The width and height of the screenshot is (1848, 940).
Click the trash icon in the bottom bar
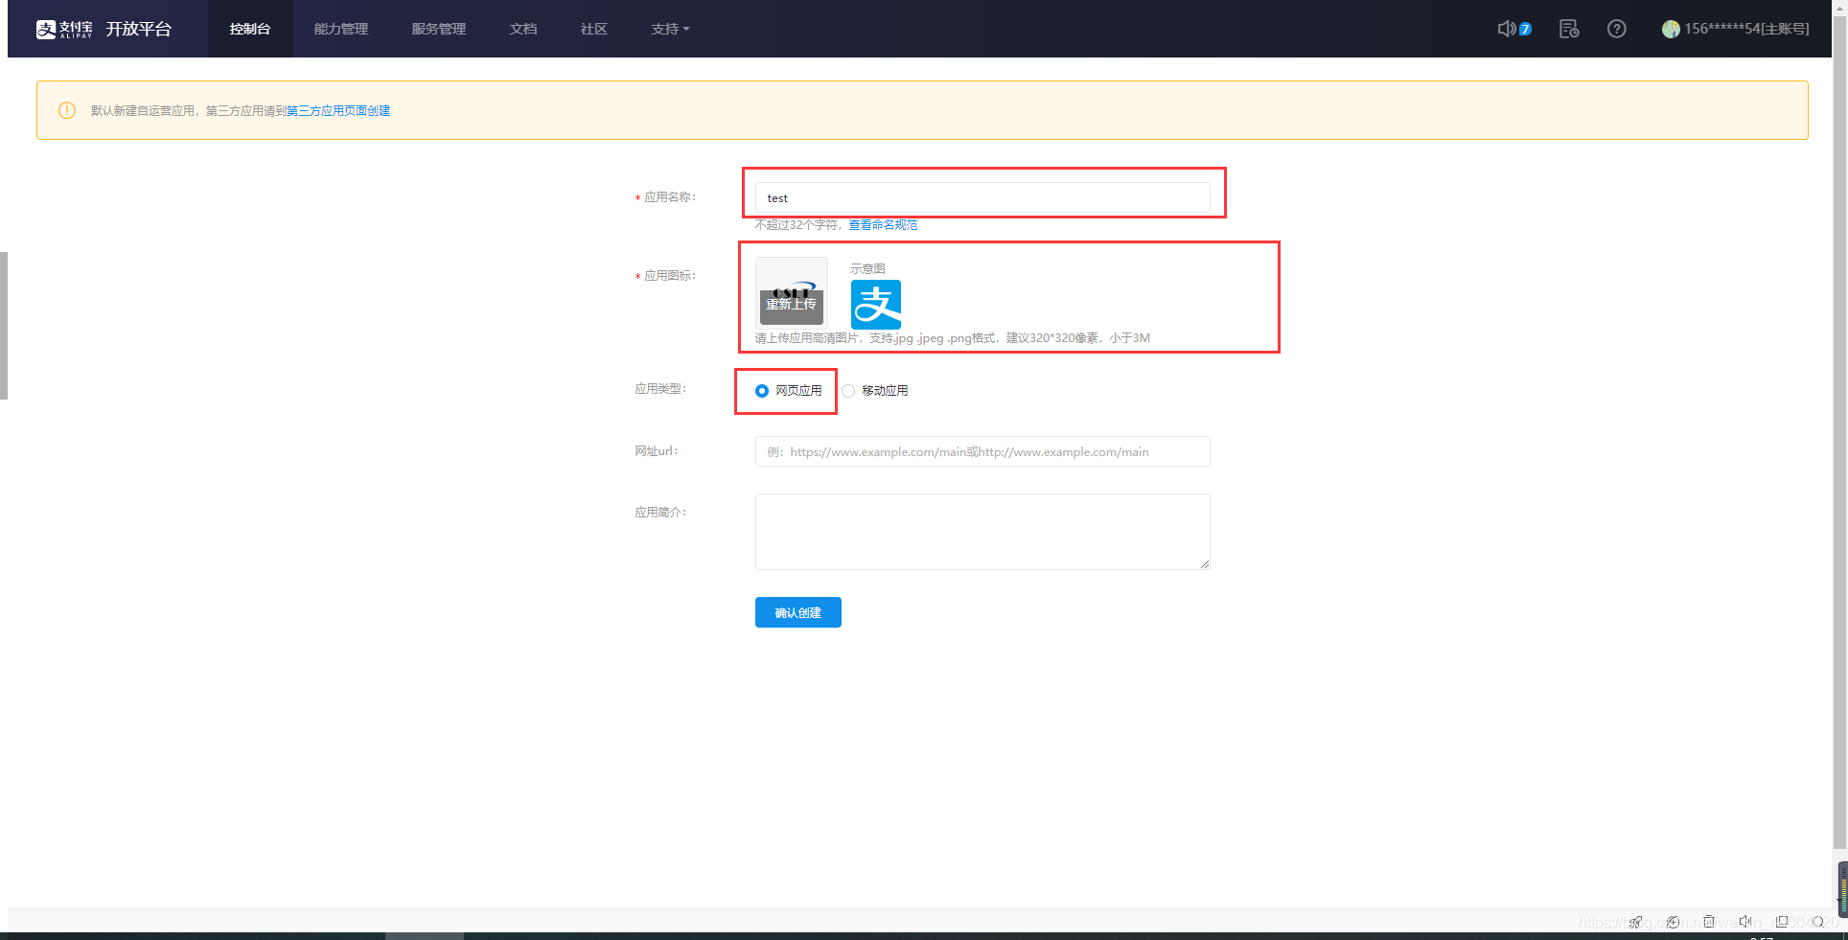pyautogui.click(x=1708, y=922)
